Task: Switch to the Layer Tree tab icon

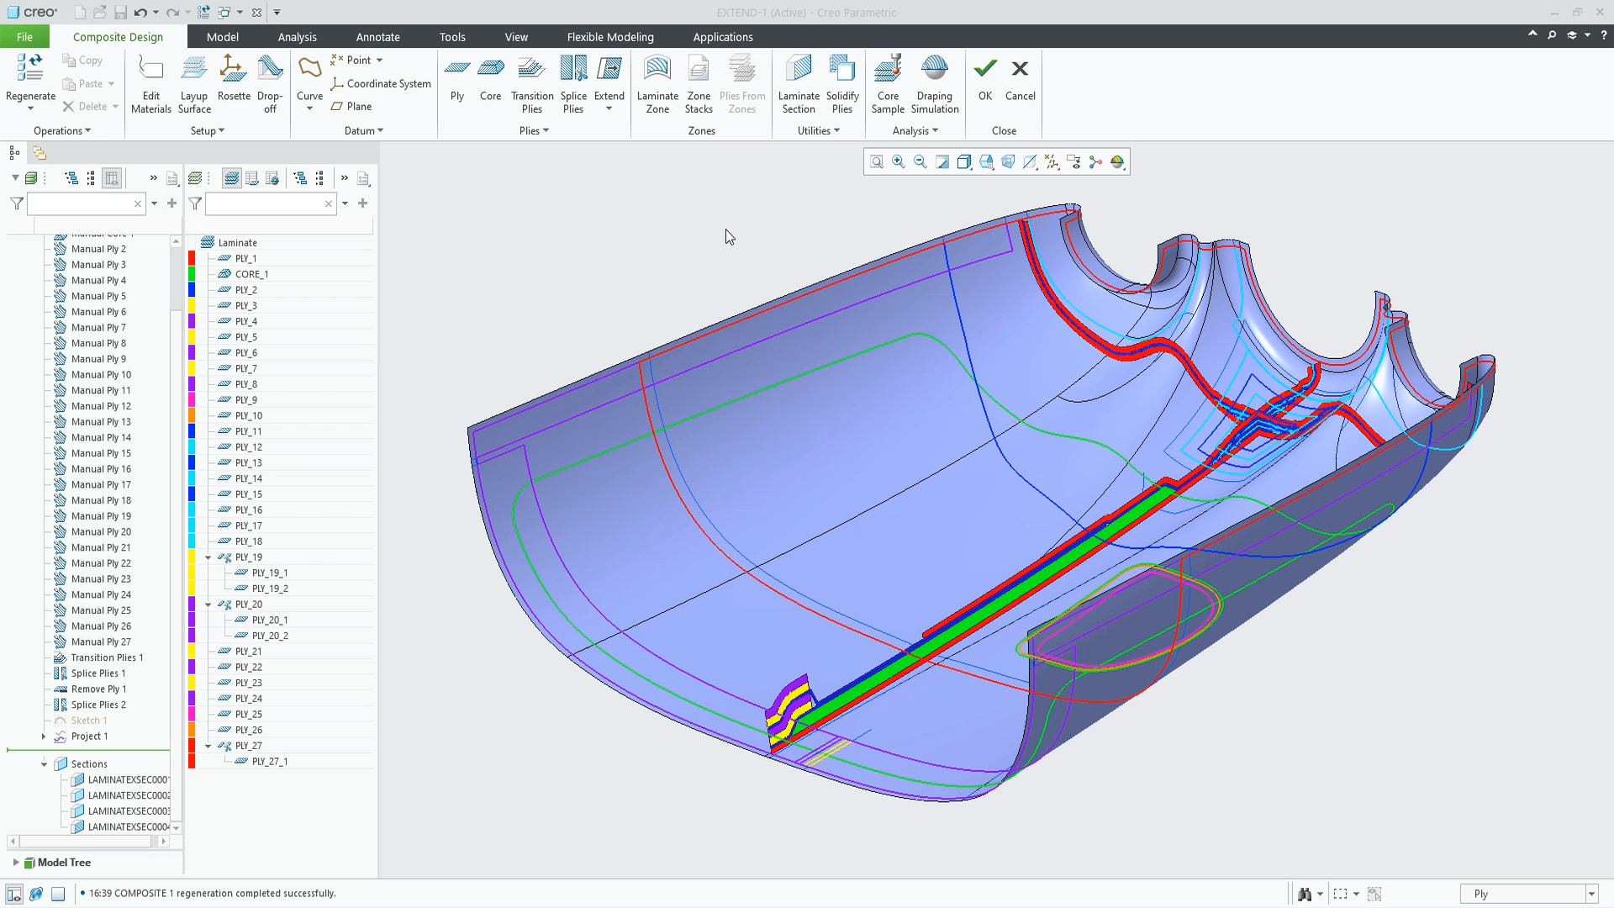Action: [x=39, y=153]
